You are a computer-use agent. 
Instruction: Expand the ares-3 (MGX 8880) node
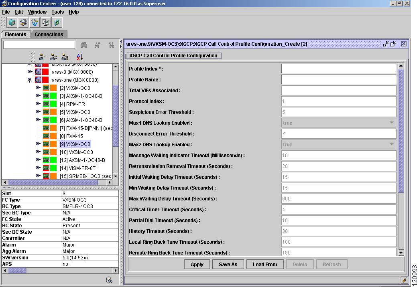[x=30, y=72]
